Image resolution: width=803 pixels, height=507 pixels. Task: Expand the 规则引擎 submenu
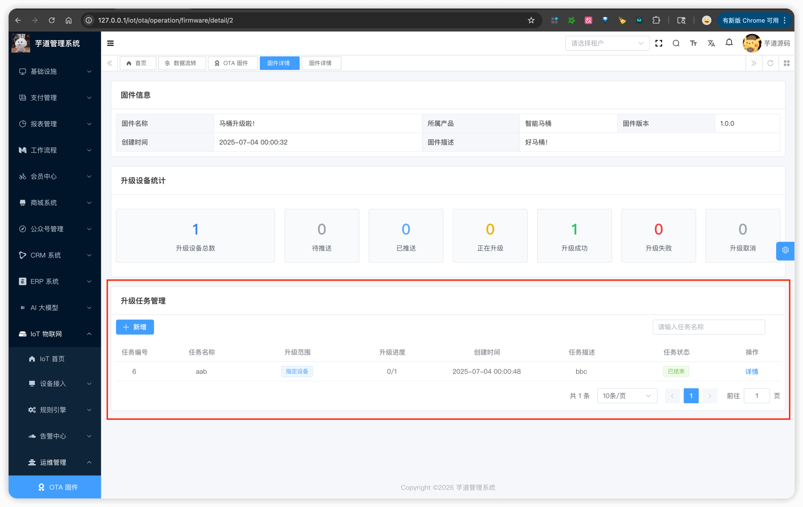[59, 410]
